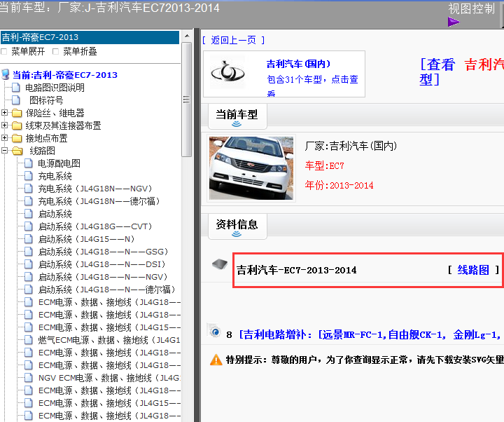Open the 视图控制 menu

click(471, 8)
